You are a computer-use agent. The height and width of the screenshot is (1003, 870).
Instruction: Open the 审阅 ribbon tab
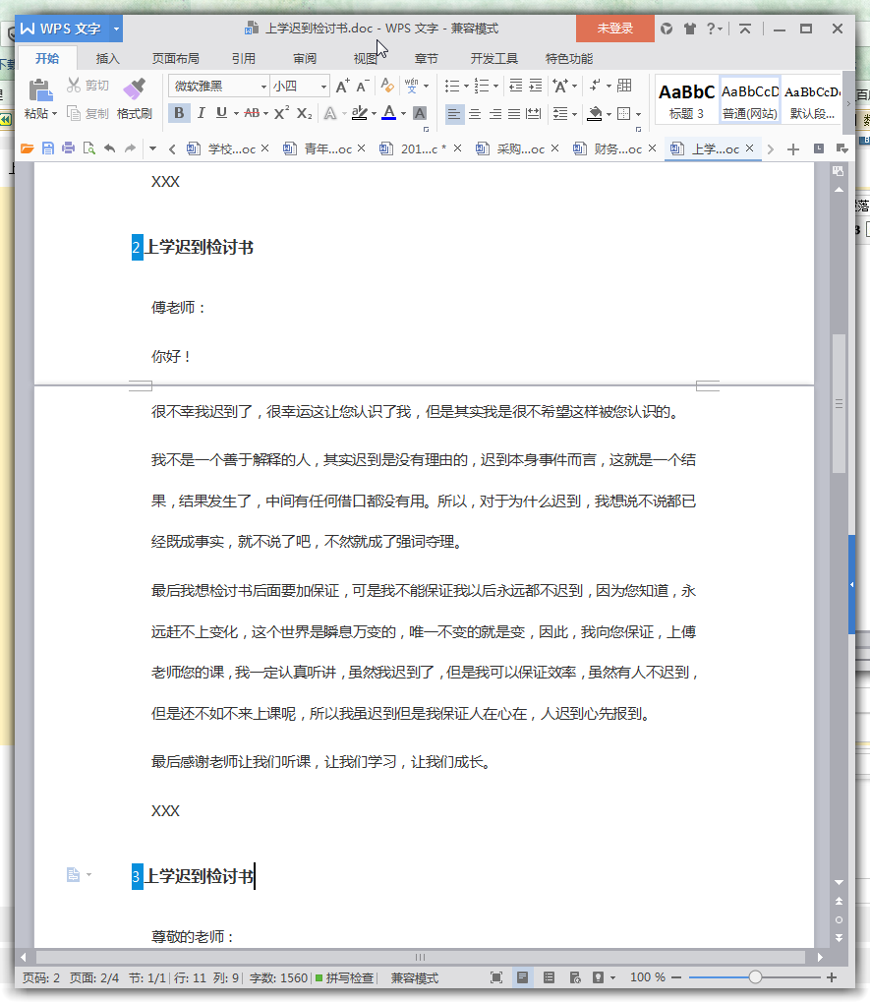(305, 59)
